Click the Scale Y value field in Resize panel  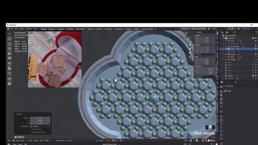[40, 120]
